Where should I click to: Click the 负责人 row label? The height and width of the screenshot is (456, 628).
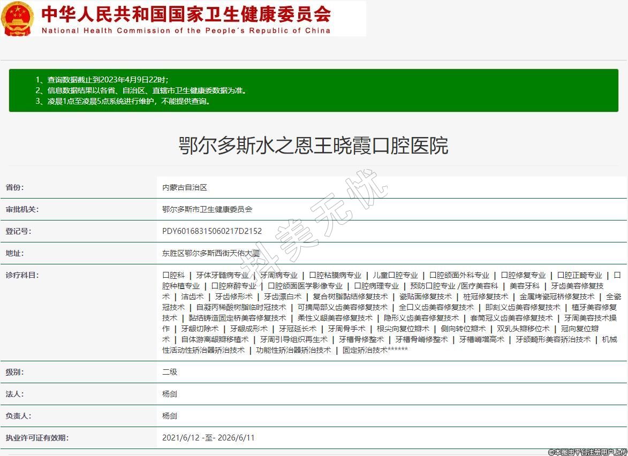18,416
